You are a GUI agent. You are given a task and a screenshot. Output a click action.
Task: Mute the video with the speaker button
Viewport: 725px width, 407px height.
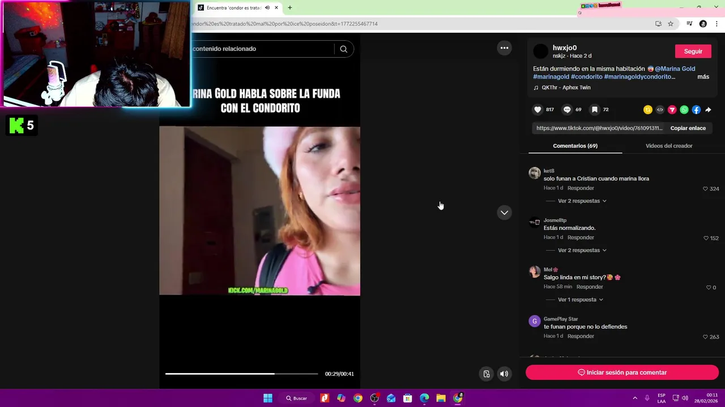click(x=504, y=374)
